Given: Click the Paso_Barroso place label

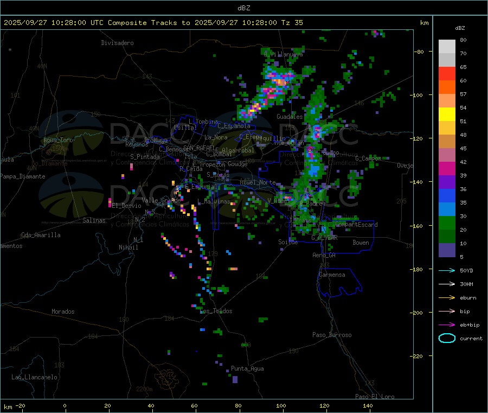Looking at the screenshot, I should click(x=332, y=335).
